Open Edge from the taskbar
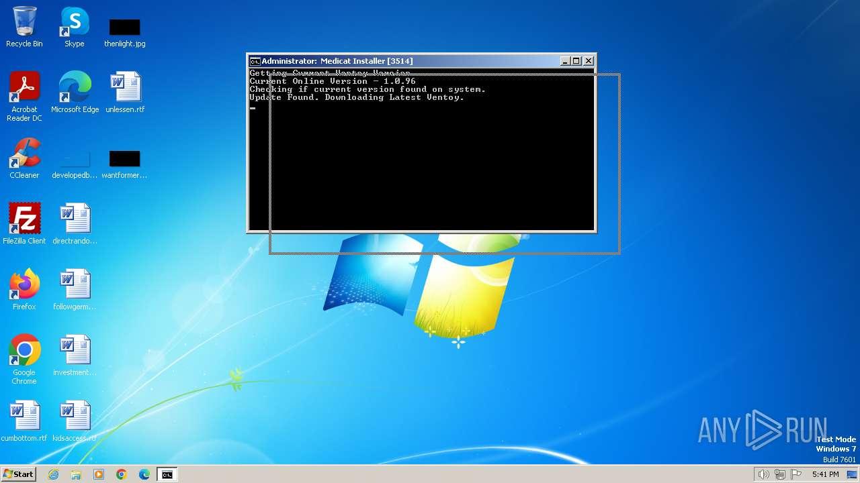860x483 pixels. pyautogui.click(x=144, y=474)
